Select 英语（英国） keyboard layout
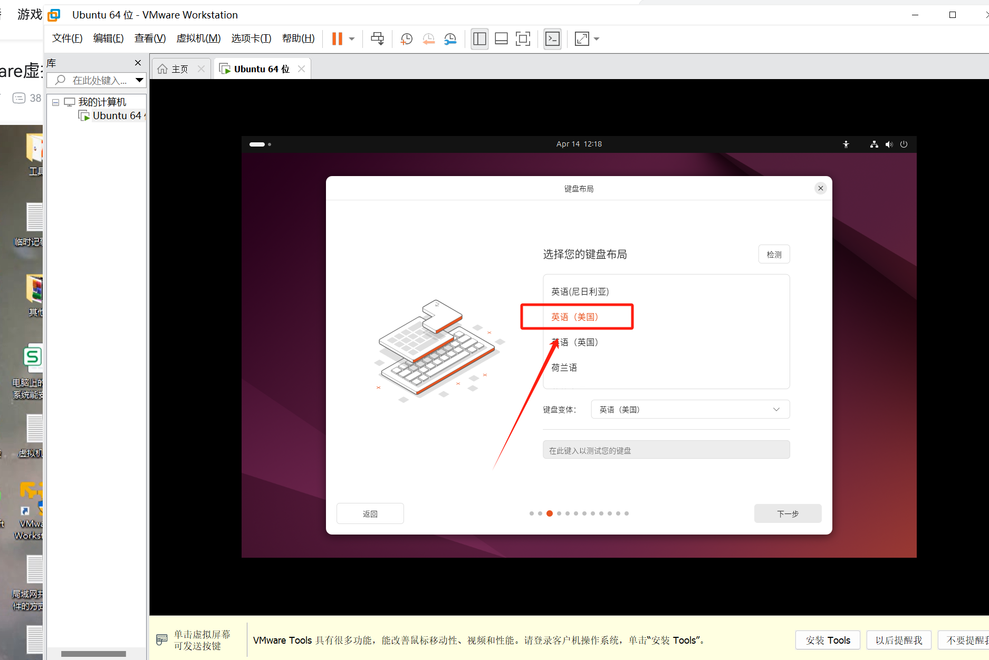Screen dimensions: 989x660 pos(666,342)
